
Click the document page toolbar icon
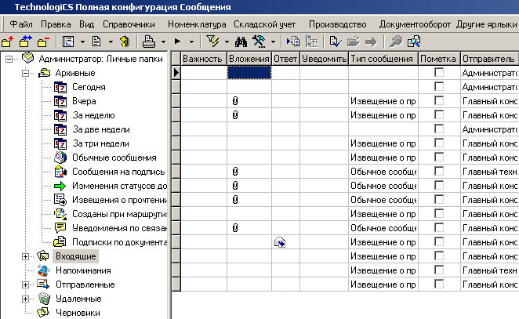[96, 42]
